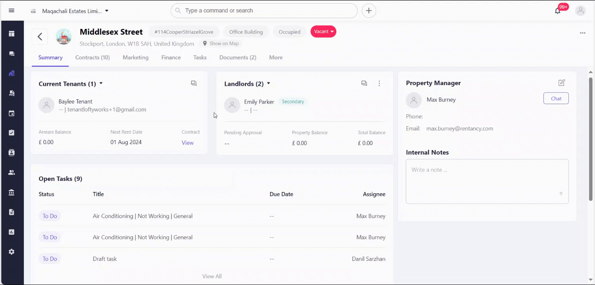Open the More tab menu
595x285 pixels.
pos(276,57)
